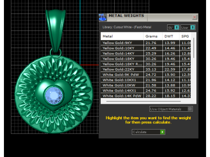Click the 13.99 DWT value
The width and height of the screenshot is (210, 157).
coord(170,43)
